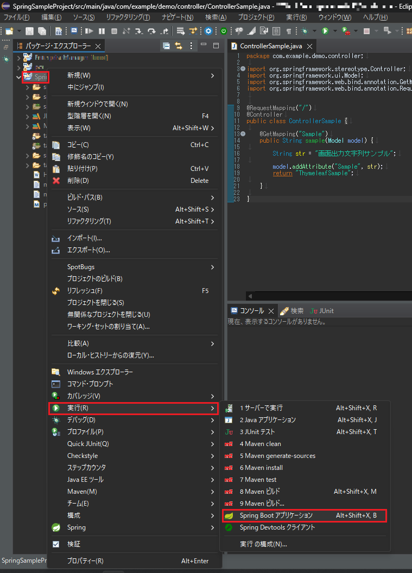Switch to the JUnit tab
Viewport: 412px width, 573px height.
click(x=322, y=311)
